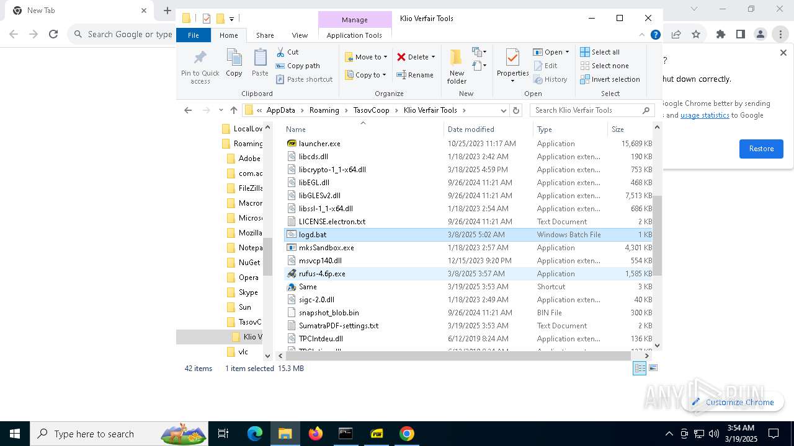
Task: Click TasovCoop in the address path
Action: point(372,110)
